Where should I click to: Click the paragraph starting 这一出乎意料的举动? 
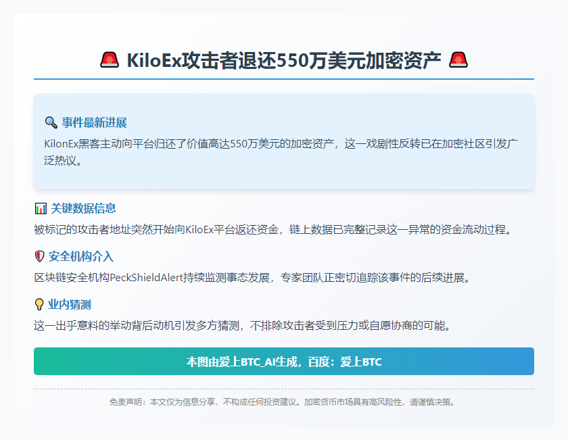tap(243, 326)
